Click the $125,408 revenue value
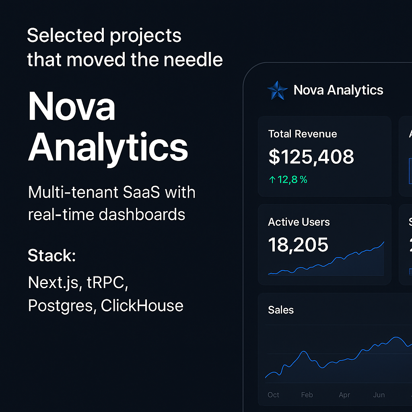The height and width of the screenshot is (412, 412). (x=311, y=157)
